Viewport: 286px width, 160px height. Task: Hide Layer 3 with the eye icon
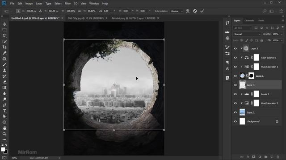236,48
